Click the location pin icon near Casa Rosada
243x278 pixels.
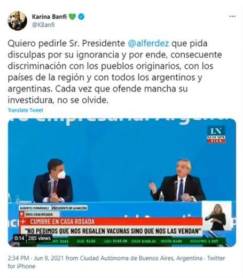click(x=22, y=214)
